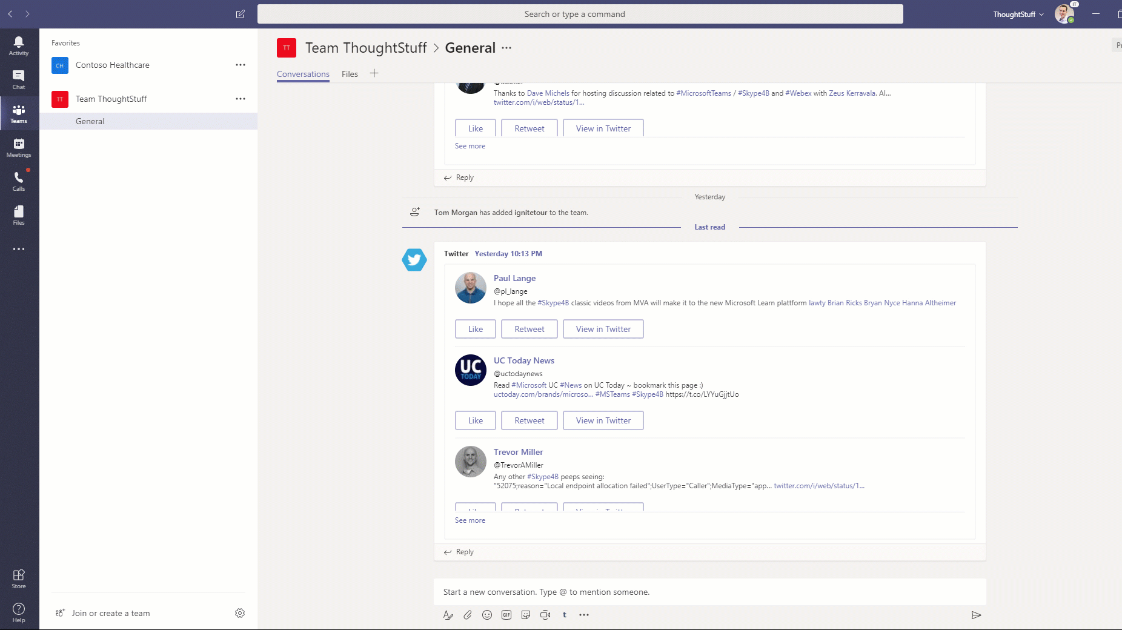Click the #MicrosoftTeams hashtag link
The width and height of the screenshot is (1122, 630).
[x=703, y=93]
